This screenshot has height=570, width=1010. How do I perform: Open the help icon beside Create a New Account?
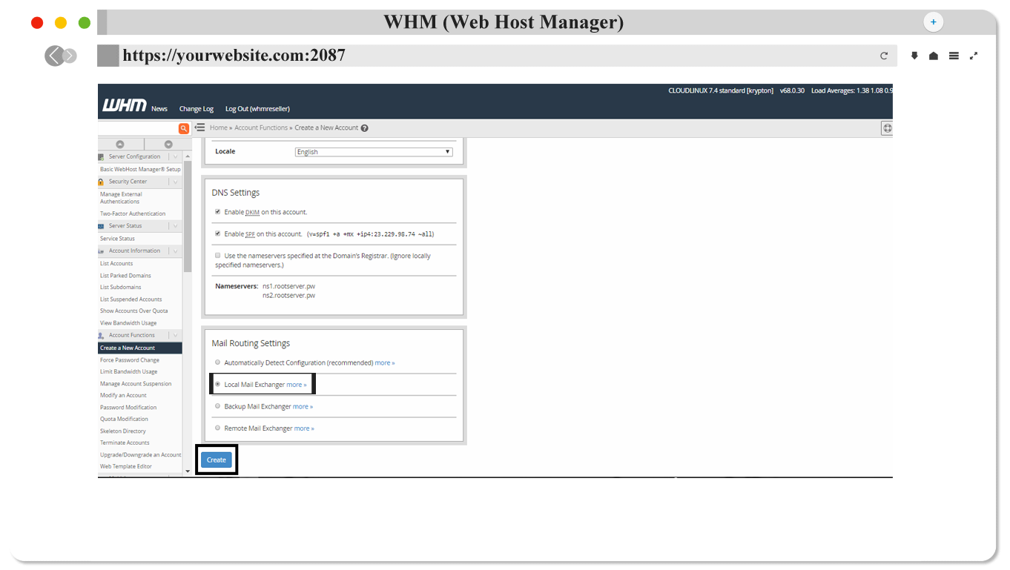[364, 127]
